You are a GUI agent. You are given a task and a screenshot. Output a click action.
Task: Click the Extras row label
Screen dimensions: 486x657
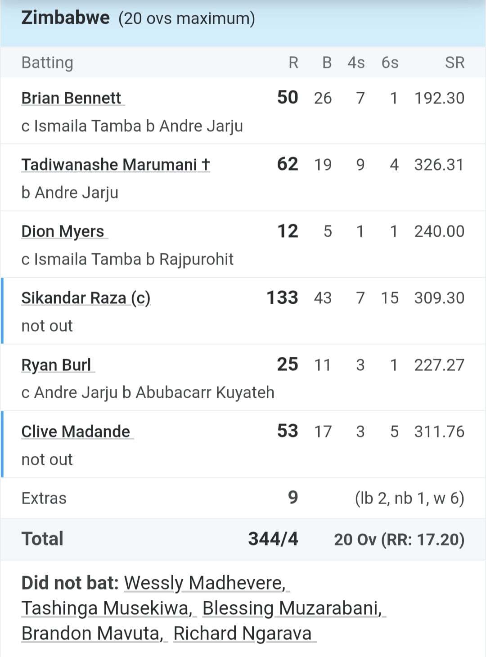pyautogui.click(x=44, y=498)
